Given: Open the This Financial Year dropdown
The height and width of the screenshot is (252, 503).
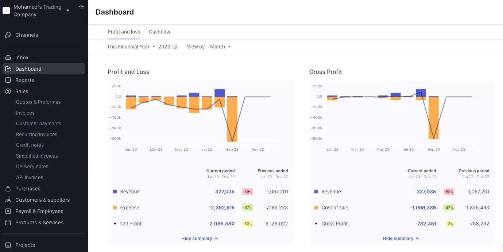Looking at the screenshot, I should coord(131,47).
